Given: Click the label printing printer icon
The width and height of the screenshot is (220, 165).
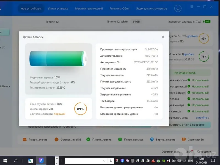Looking at the screenshot, I should (x=120, y=139).
